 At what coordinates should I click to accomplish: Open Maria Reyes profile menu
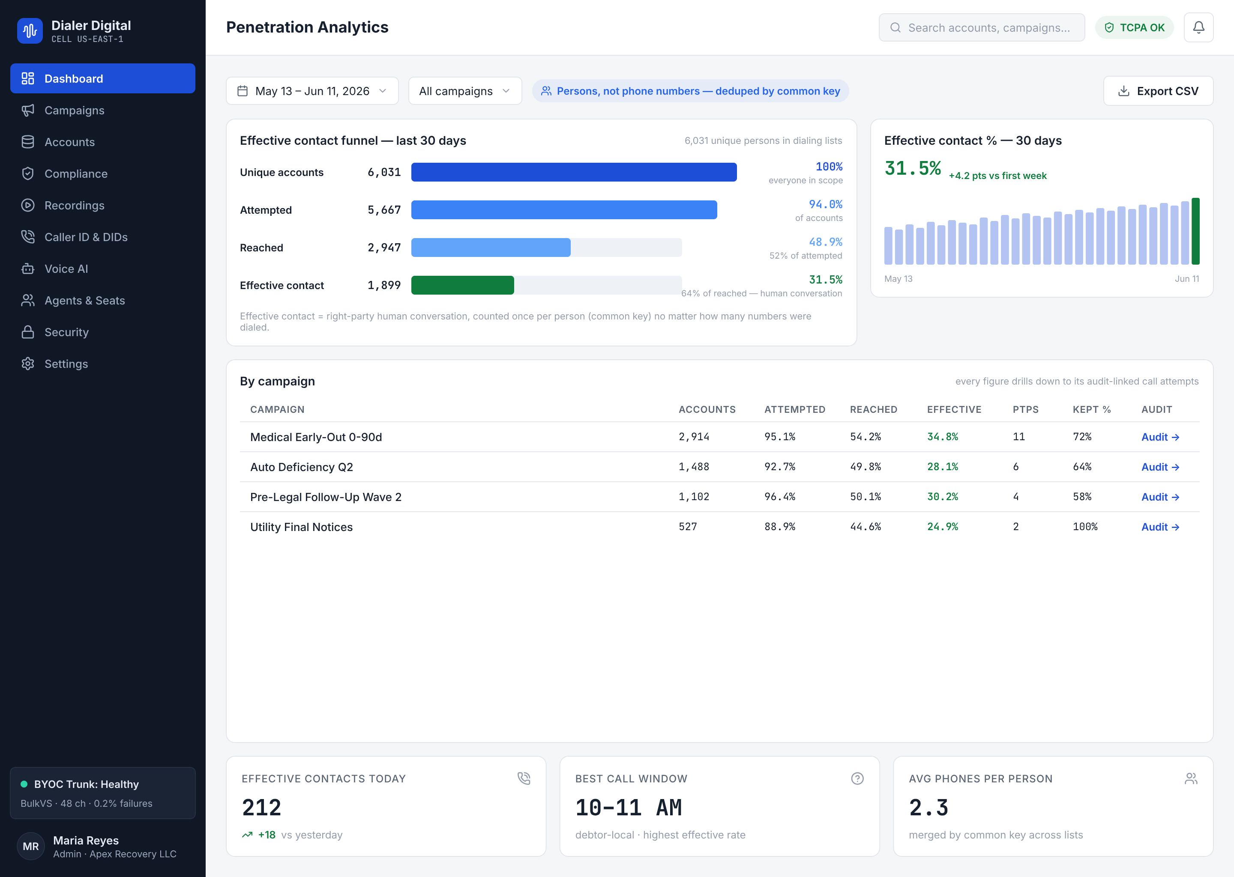click(x=103, y=846)
